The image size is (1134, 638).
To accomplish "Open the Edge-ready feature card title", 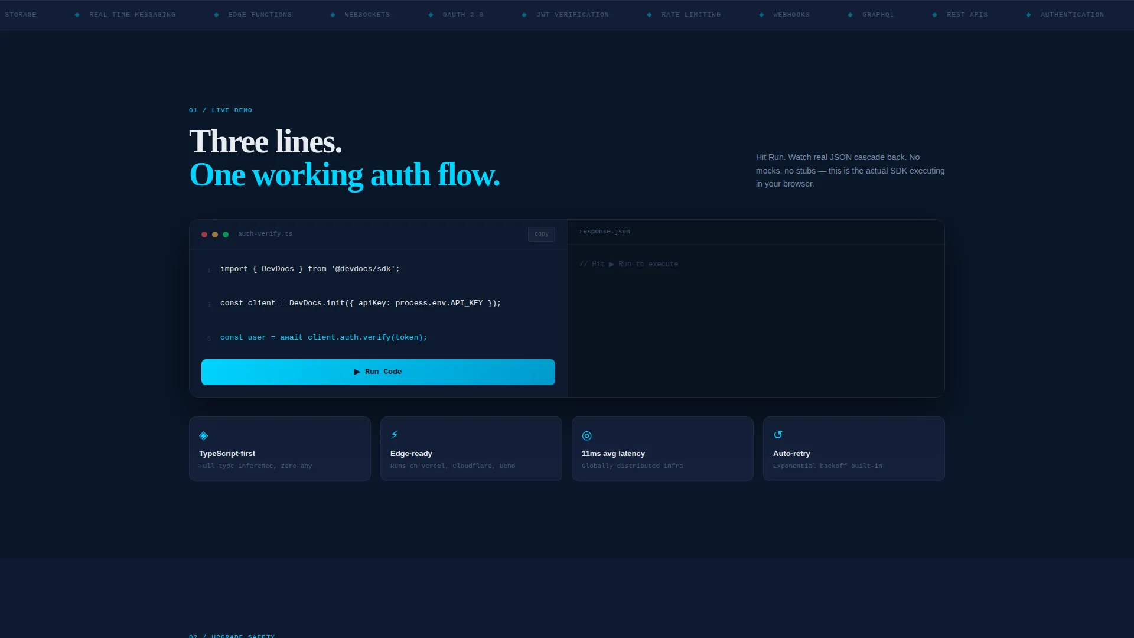I will [411, 454].
